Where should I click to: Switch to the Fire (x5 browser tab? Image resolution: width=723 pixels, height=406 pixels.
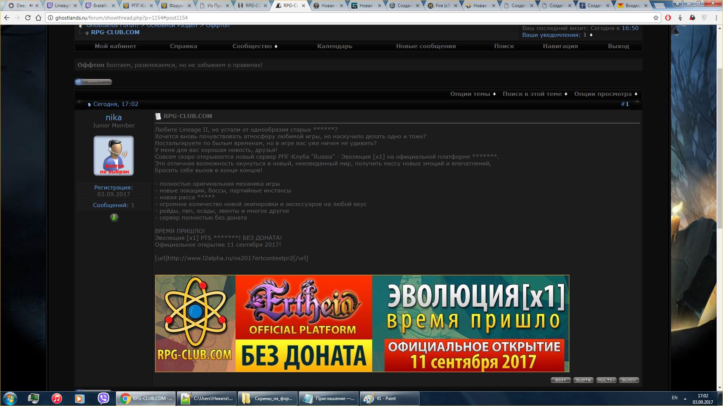(x=443, y=6)
